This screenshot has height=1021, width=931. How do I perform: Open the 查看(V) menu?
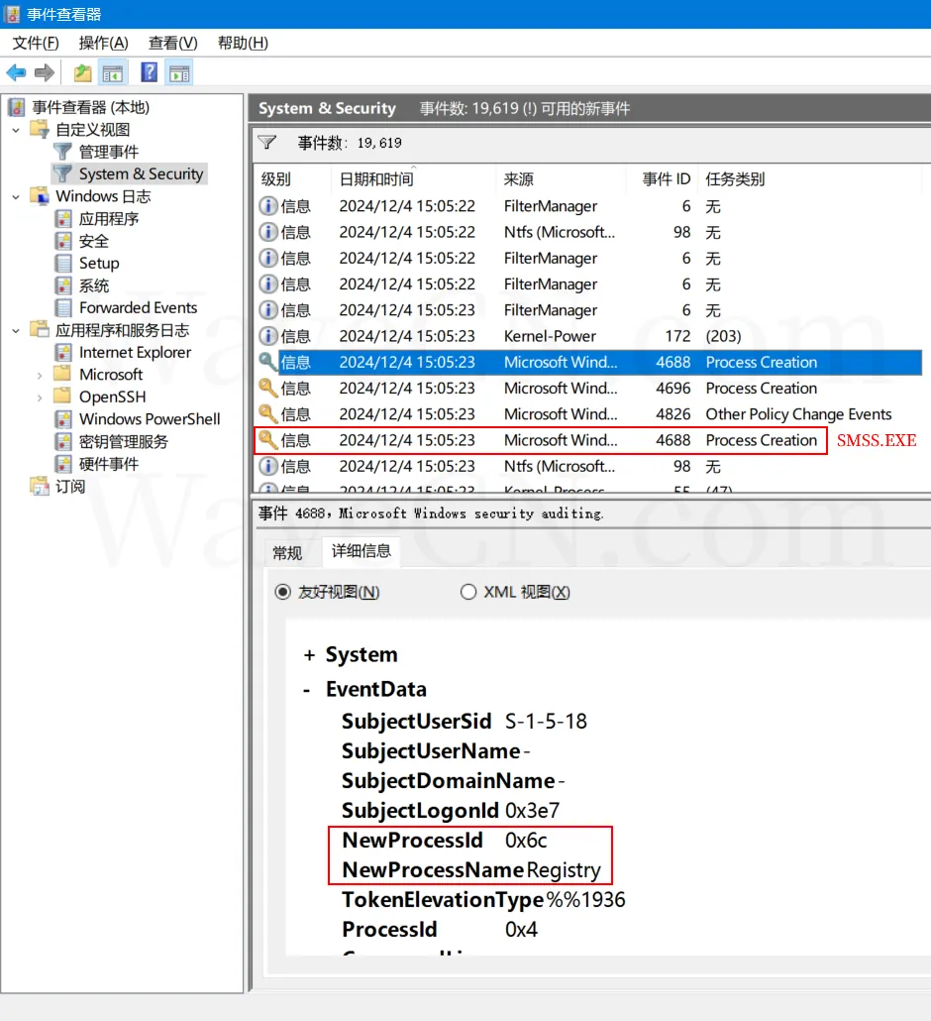(172, 43)
